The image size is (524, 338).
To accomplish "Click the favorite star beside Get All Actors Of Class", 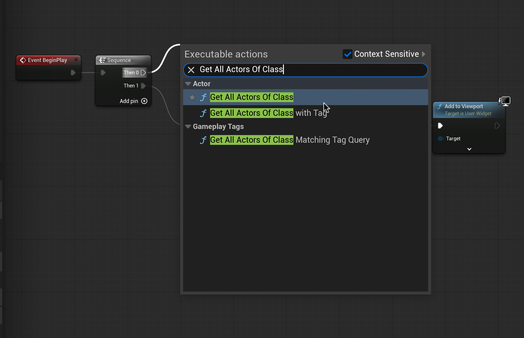I will tap(192, 97).
